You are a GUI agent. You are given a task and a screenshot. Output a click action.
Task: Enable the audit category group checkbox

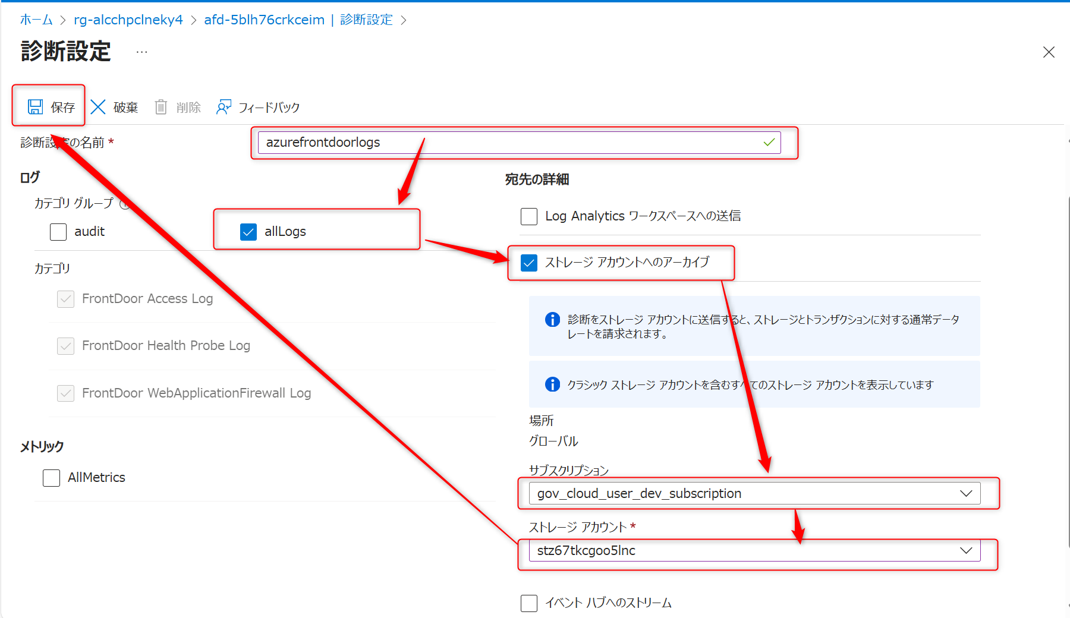[x=58, y=232]
